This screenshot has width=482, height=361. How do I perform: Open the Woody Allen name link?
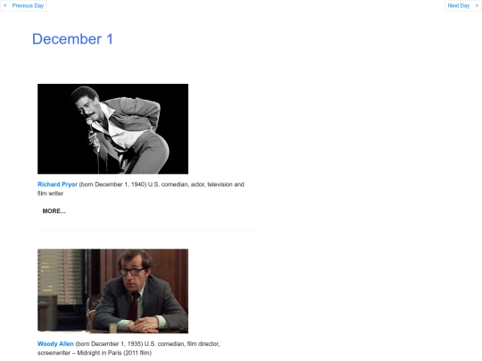pyautogui.click(x=55, y=343)
